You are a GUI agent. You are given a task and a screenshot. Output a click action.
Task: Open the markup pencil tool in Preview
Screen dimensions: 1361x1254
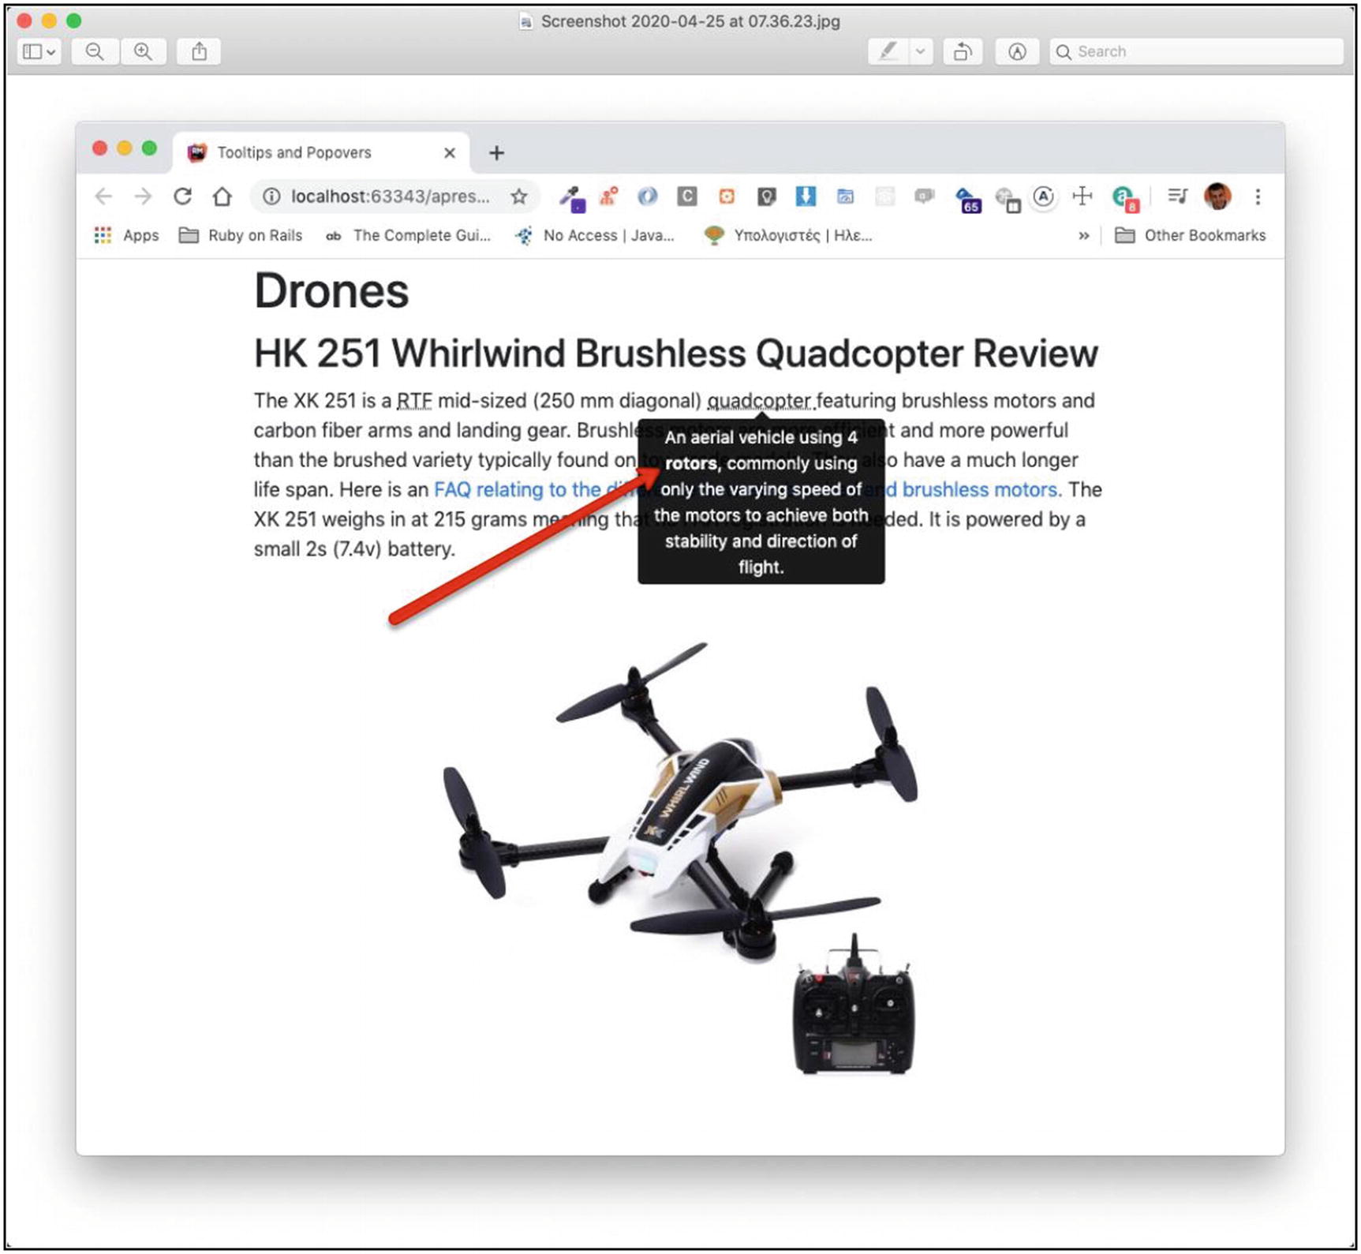886,51
